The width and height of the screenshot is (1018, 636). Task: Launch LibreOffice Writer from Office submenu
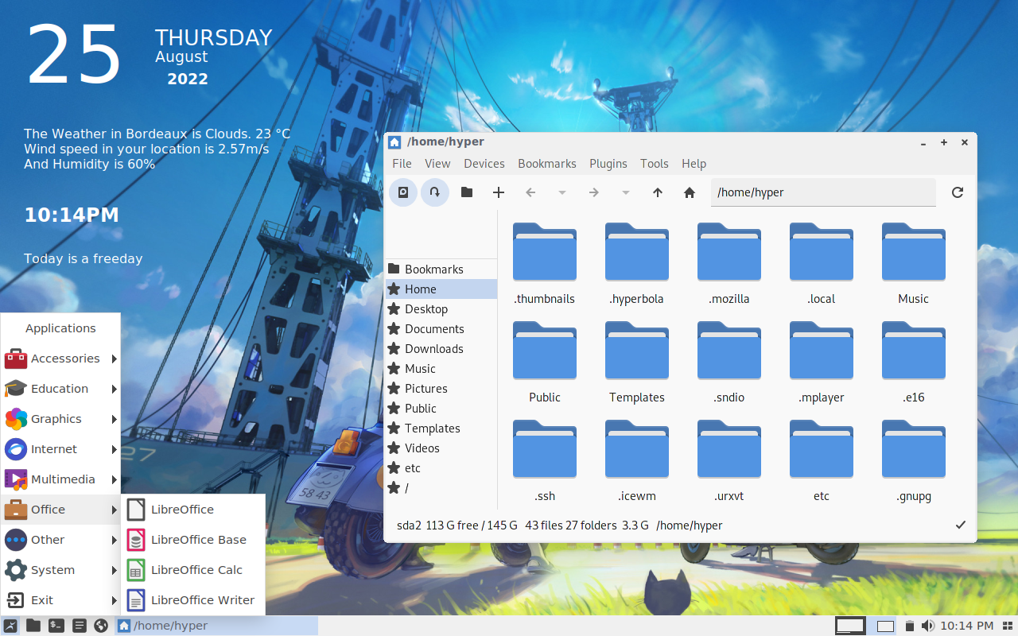point(193,600)
